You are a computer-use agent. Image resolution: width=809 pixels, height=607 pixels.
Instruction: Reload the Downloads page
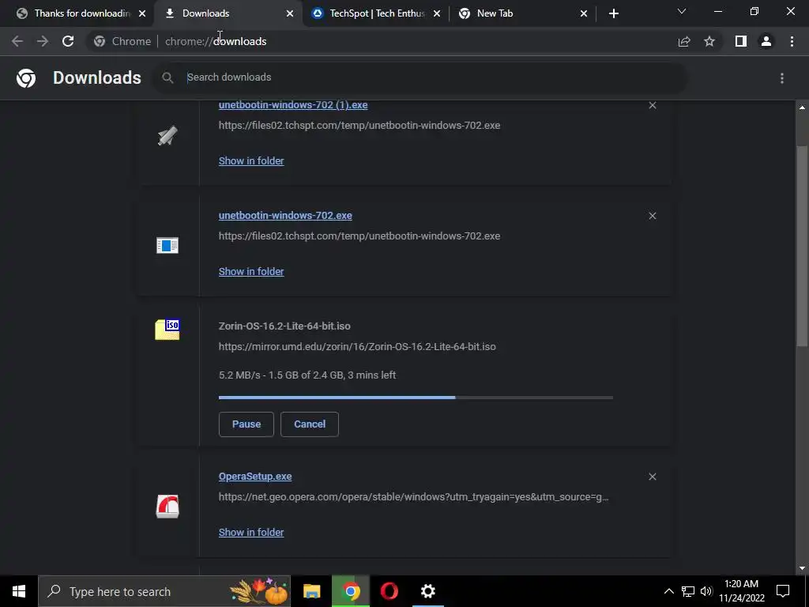coord(68,41)
